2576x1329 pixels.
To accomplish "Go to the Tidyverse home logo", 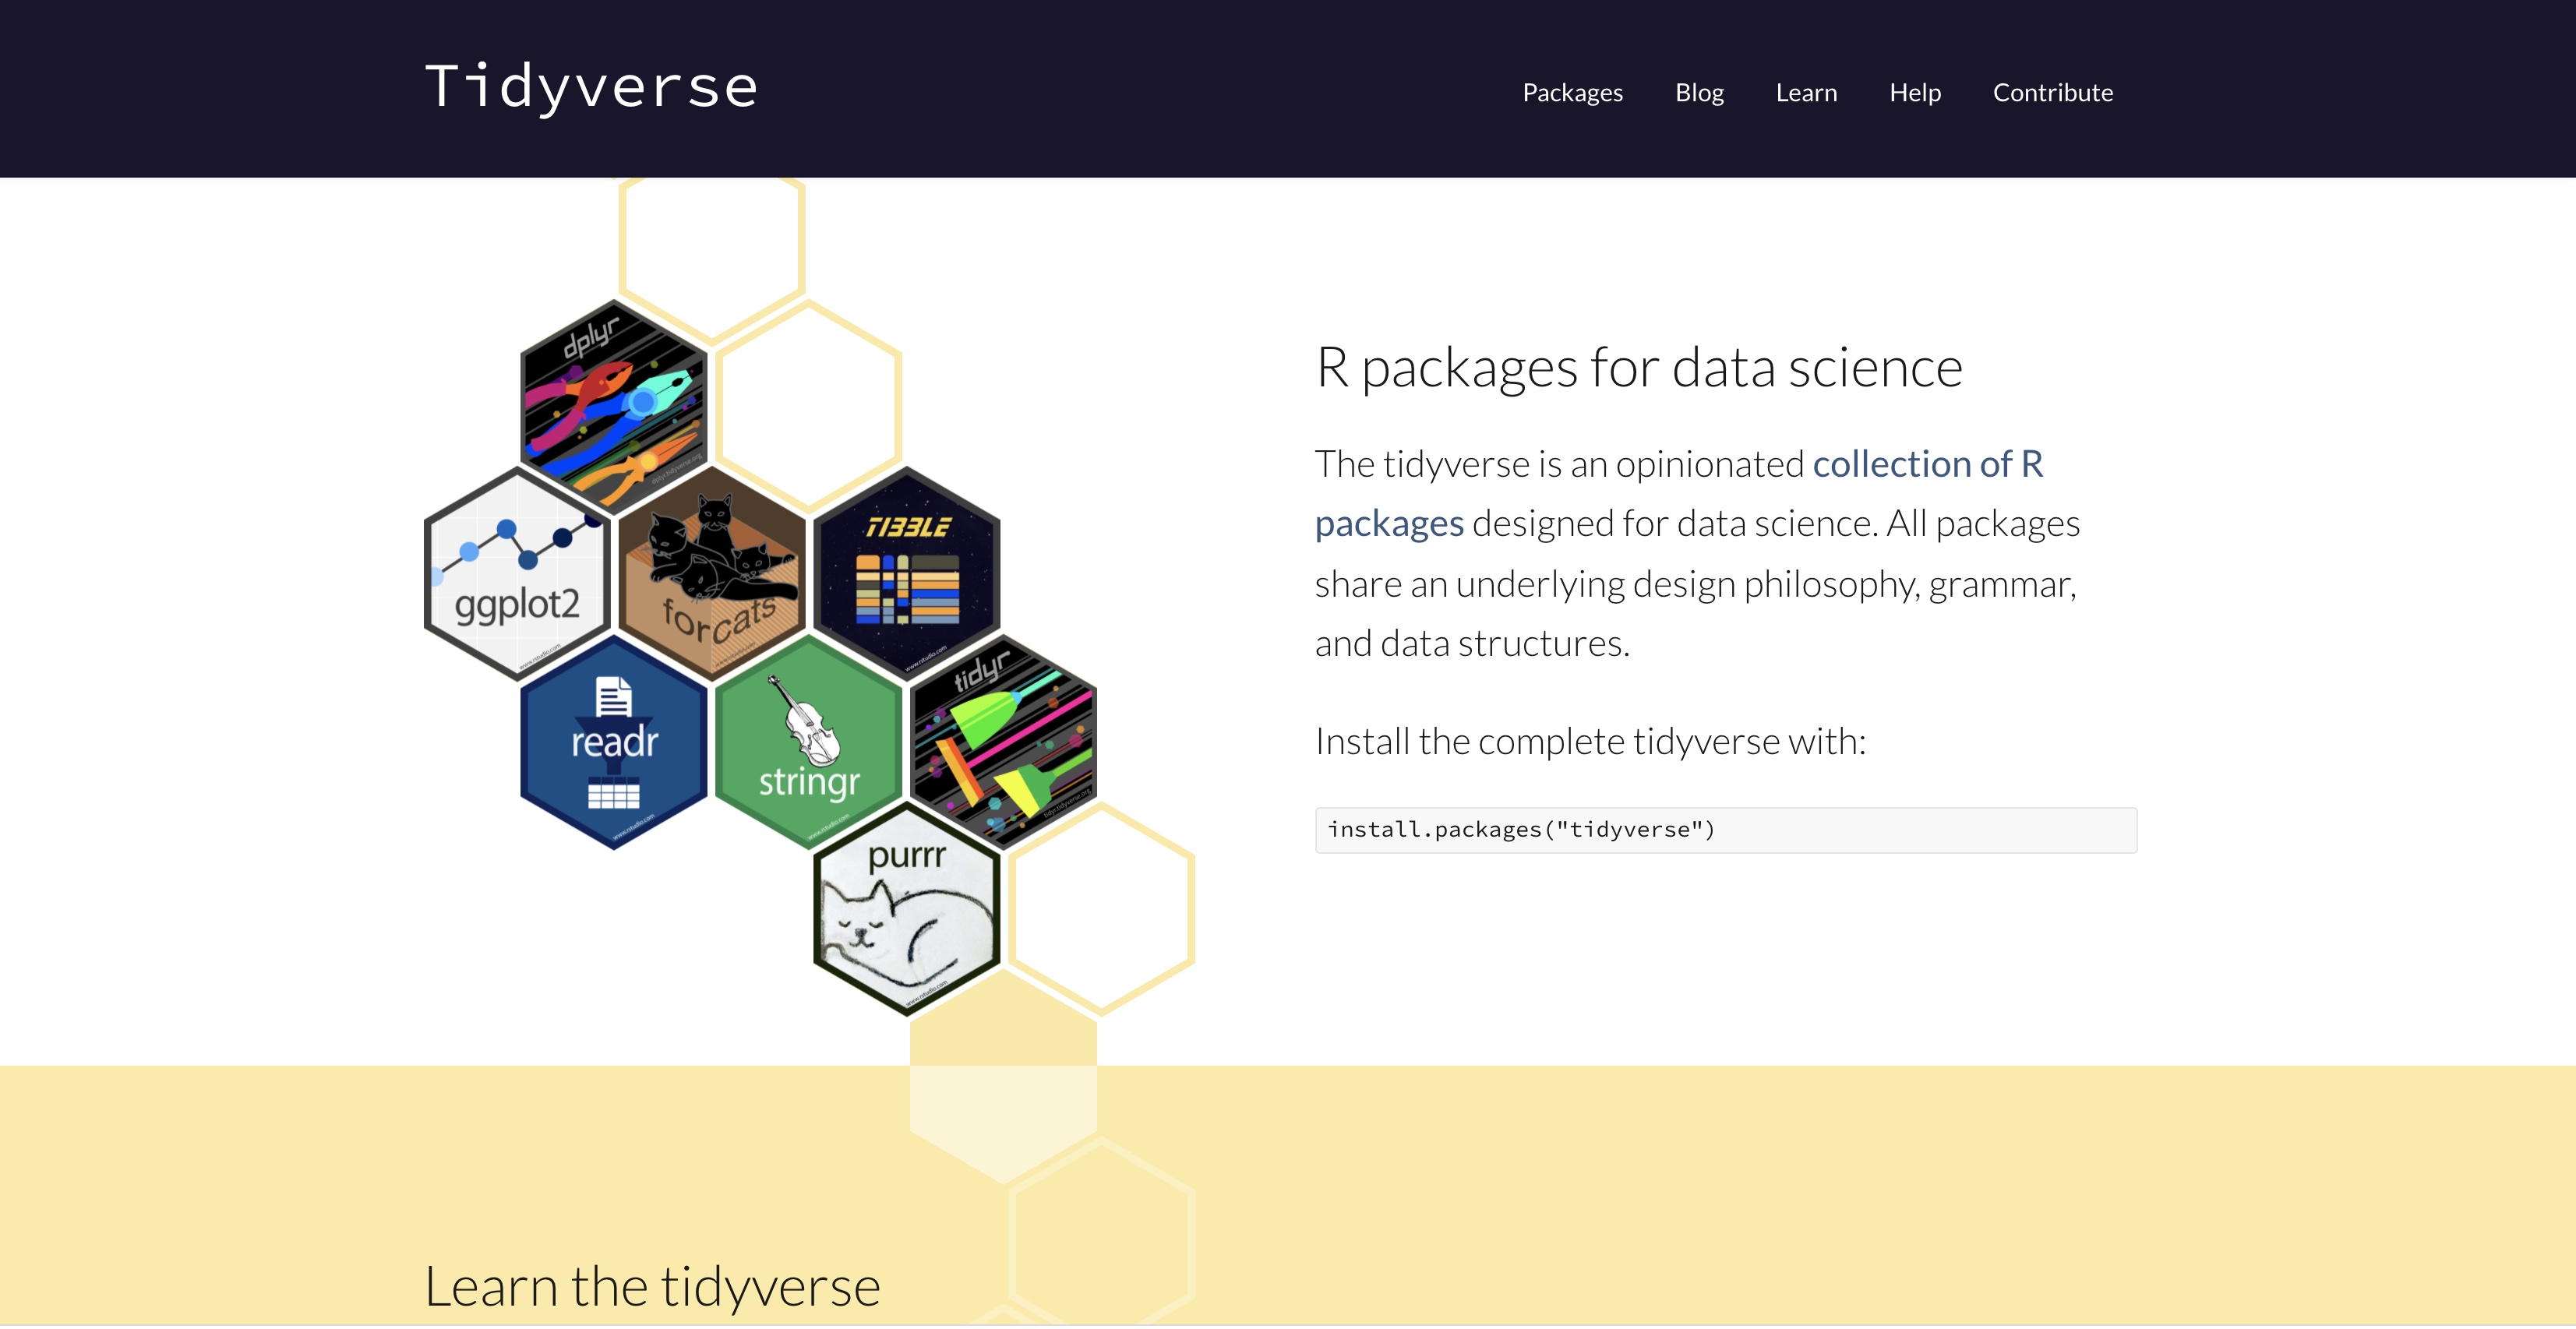I will (x=591, y=87).
